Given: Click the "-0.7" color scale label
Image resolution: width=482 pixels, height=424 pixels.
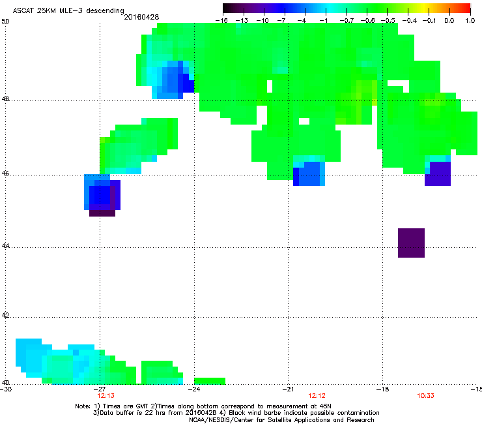Looking at the screenshot, I should point(347,21).
